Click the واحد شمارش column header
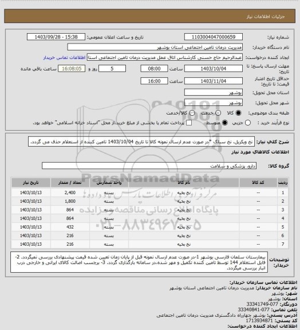300x330 pixels. 109,183
